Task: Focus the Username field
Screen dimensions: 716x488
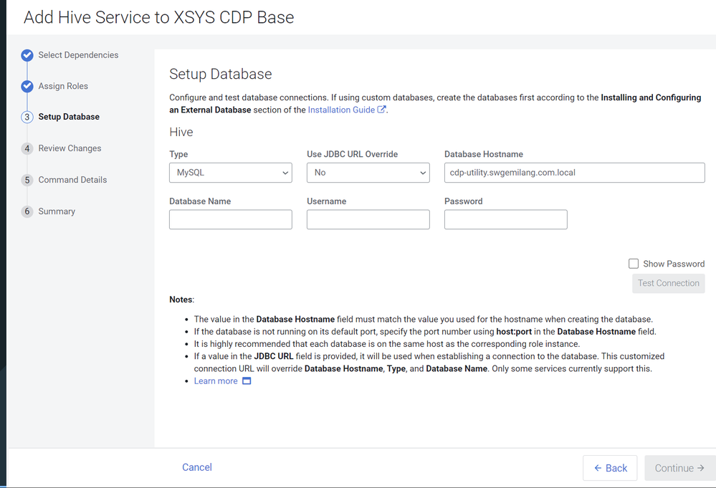Action: 368,219
